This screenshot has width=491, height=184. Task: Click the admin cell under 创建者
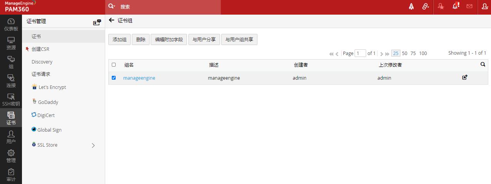299,78
